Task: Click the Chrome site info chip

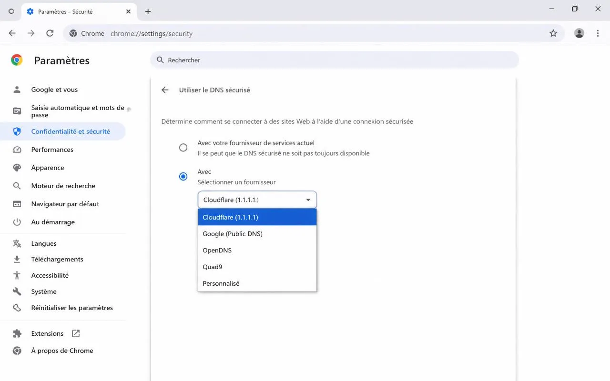Action: tap(87, 33)
